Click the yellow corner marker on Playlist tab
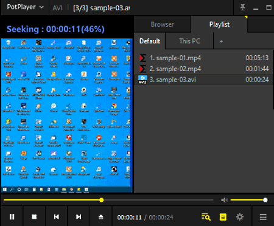The image size is (274, 226). coord(246,18)
